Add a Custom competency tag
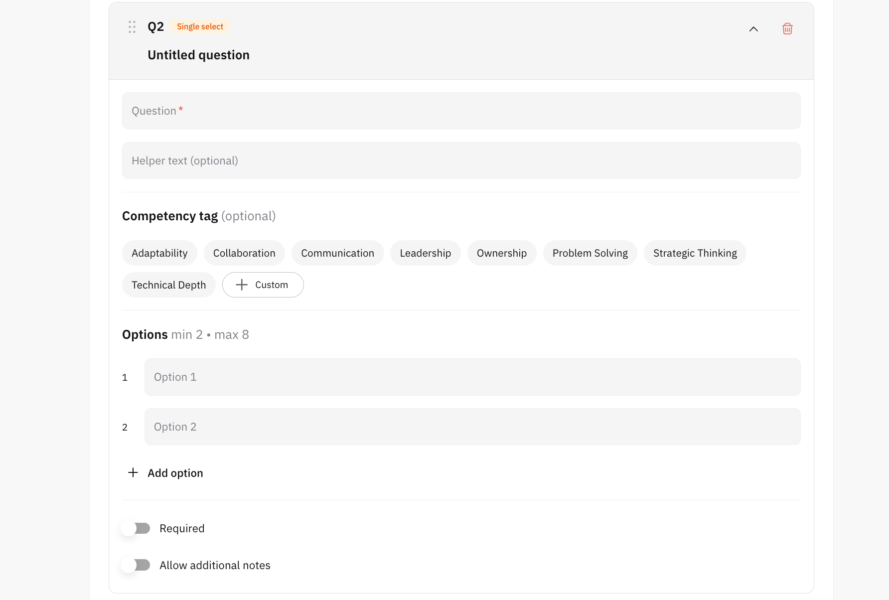This screenshot has height=600, width=889. point(263,285)
